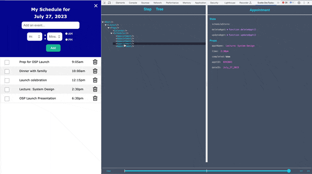Screen dimensions: 312x174
Task: Open the Memory tab
Action: 187,3
